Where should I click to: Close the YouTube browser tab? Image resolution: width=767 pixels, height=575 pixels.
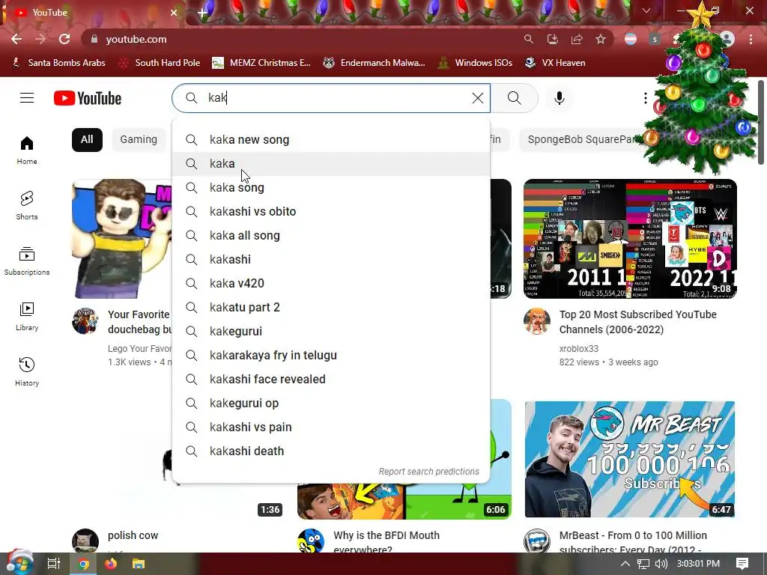pyautogui.click(x=174, y=13)
